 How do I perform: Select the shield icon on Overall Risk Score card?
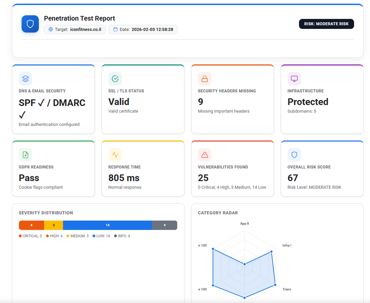point(294,154)
